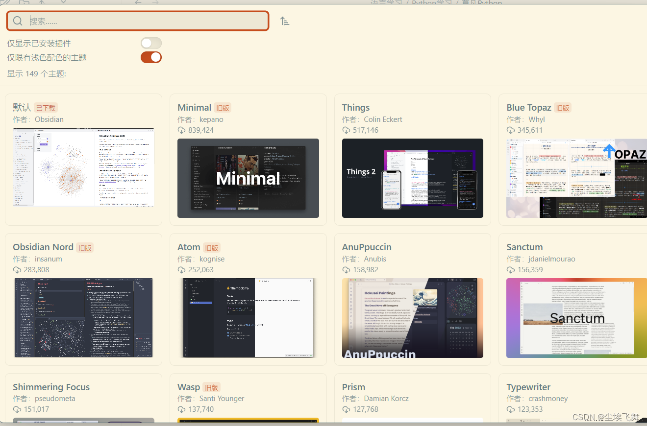Click the 旧版 badge next to Obsidian Nord
Image resolution: width=647 pixels, height=426 pixels.
(x=85, y=248)
